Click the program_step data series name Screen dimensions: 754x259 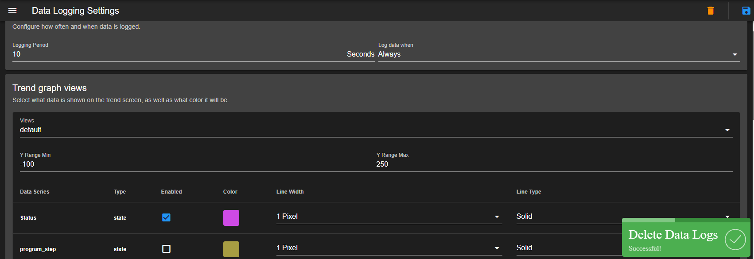coord(38,249)
